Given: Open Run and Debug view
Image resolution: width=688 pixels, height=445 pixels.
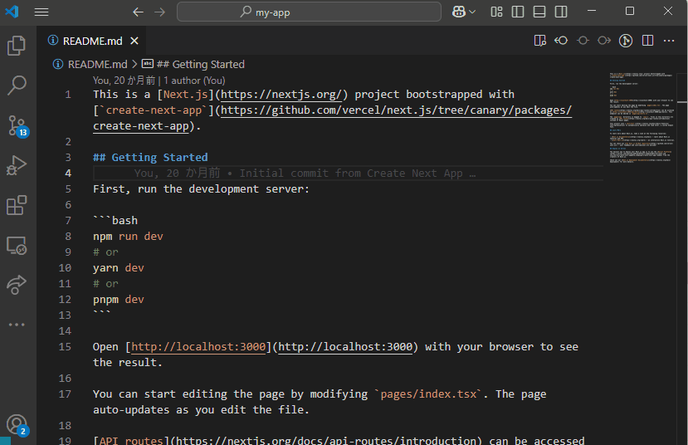Looking at the screenshot, I should click(x=17, y=165).
